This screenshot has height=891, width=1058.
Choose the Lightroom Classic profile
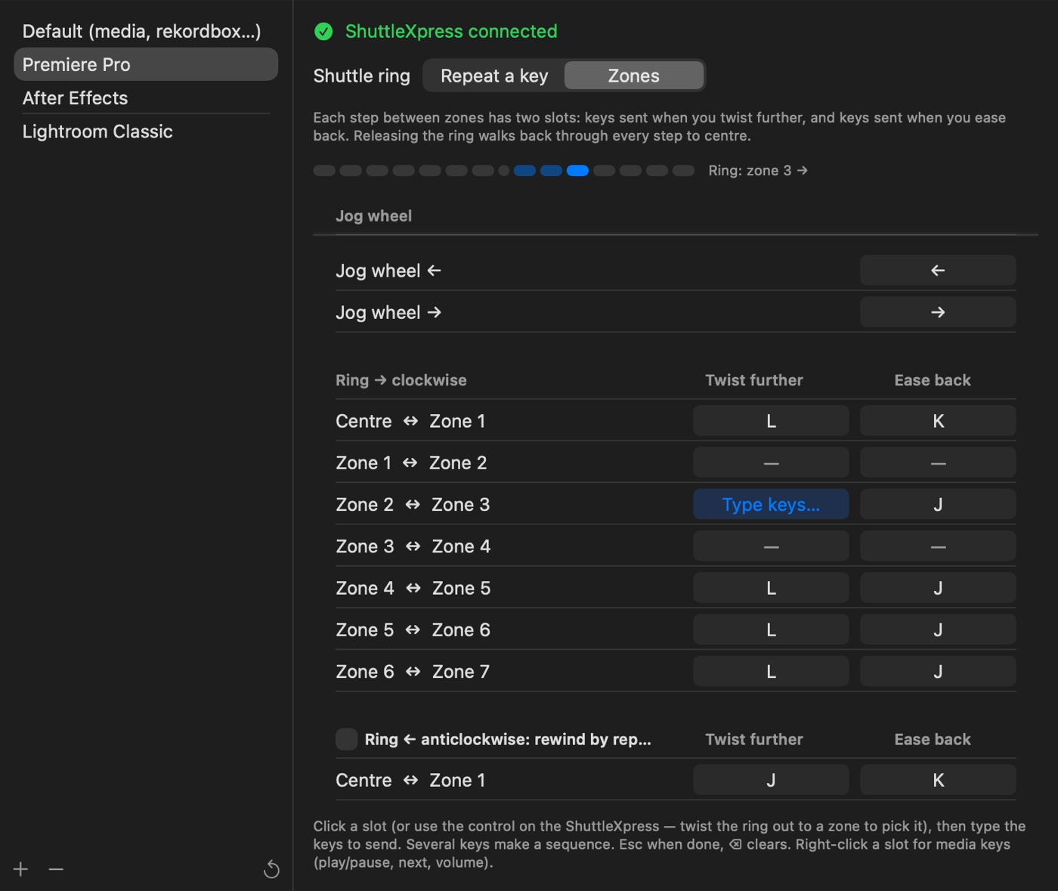pos(146,131)
